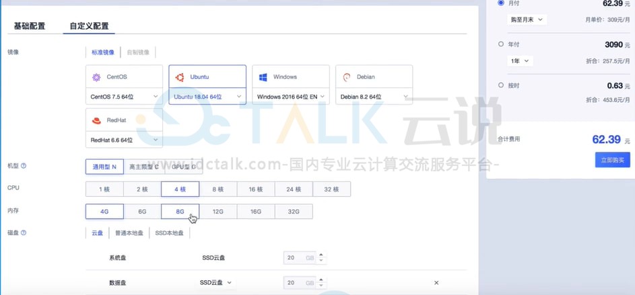Switch to the 自制镜像 image tab

click(x=138, y=52)
